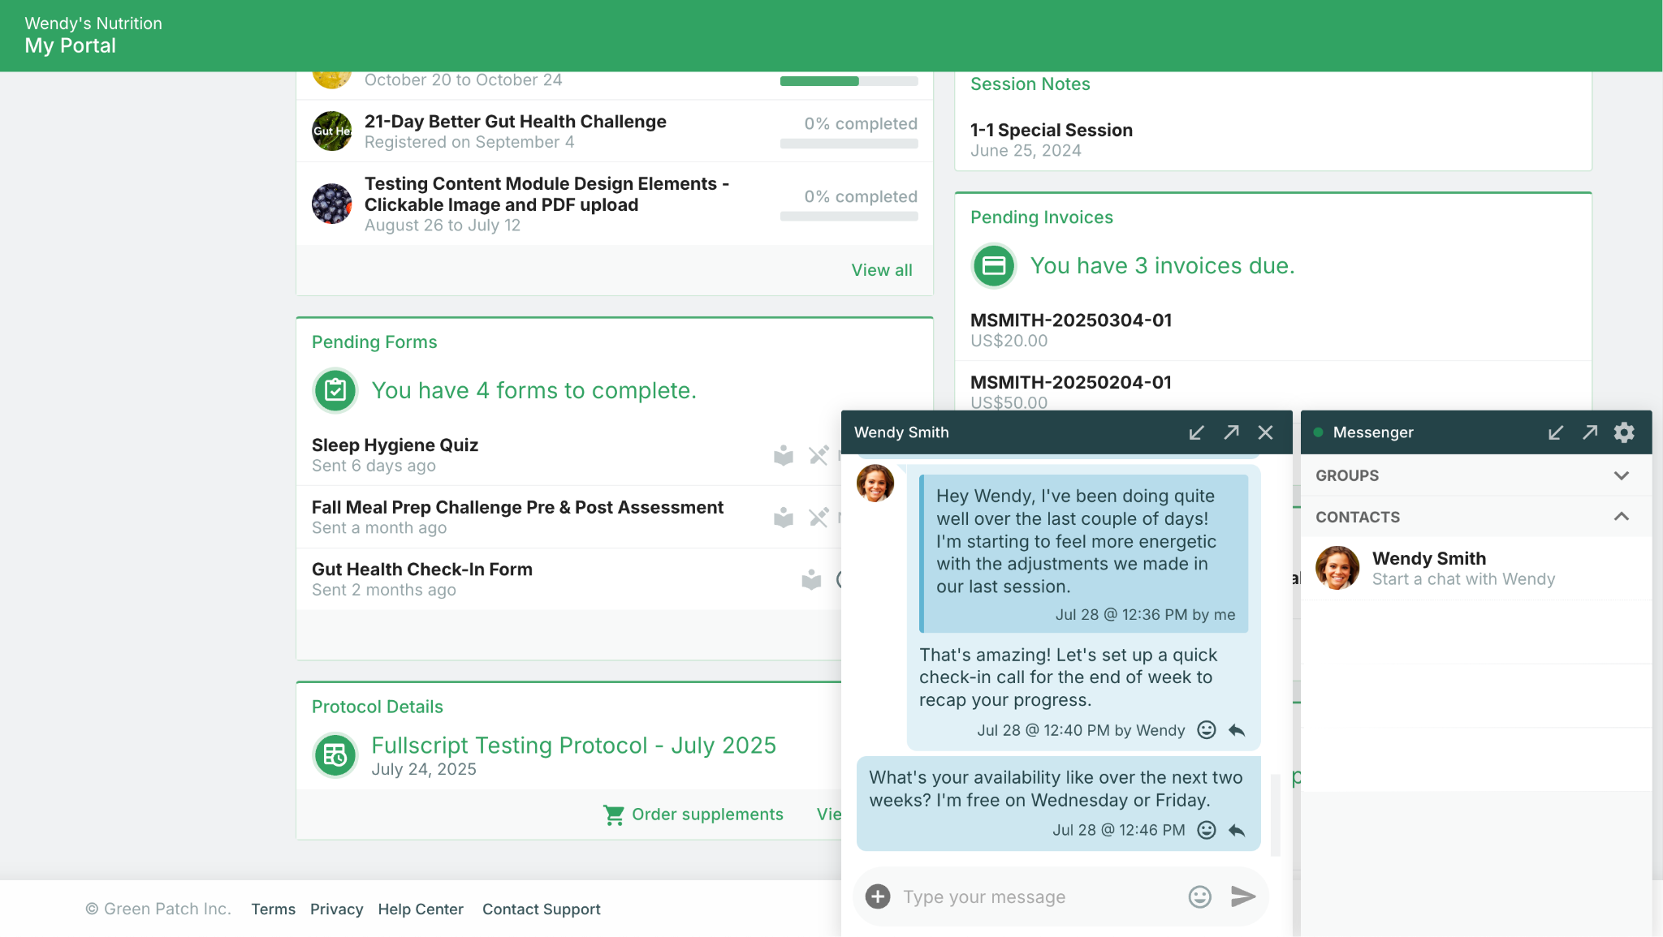Reply to Wendy's check-in call message
Viewport: 1663px width, 937px height.
tap(1236, 730)
